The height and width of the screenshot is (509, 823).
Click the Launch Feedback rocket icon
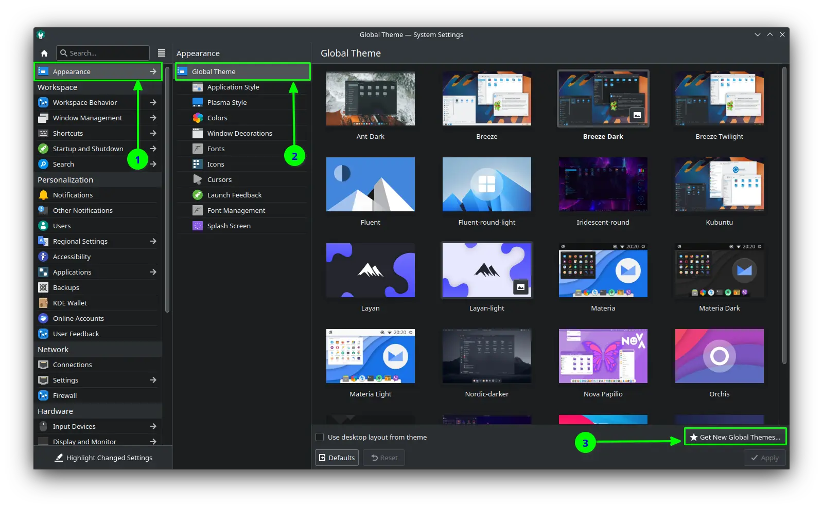(198, 195)
